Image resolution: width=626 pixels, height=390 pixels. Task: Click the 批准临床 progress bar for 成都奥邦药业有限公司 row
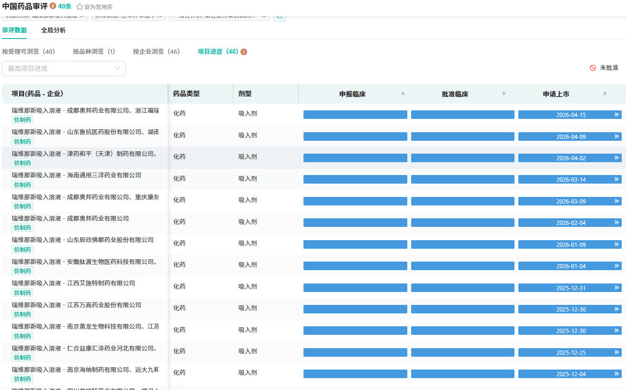pos(462,223)
